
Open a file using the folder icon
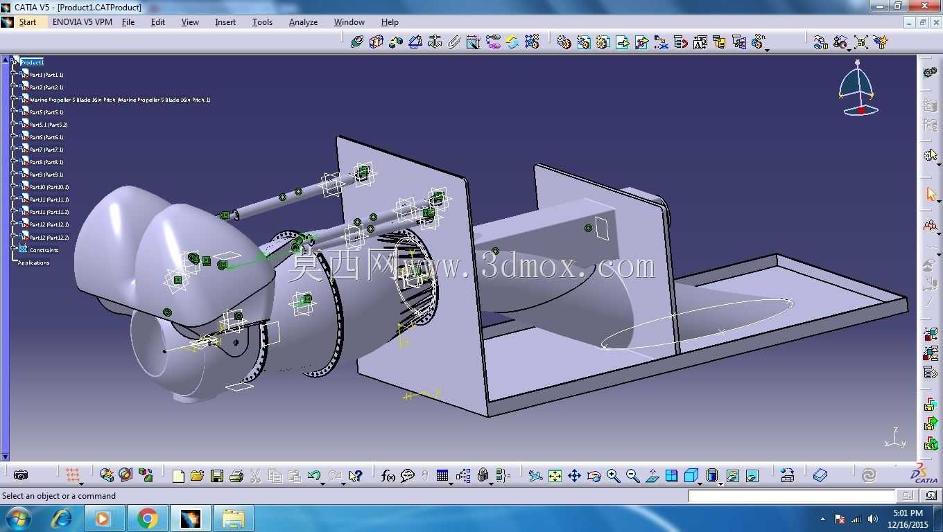197,476
